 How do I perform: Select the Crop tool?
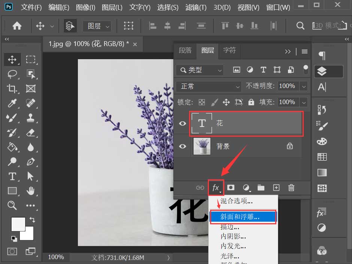(12, 89)
